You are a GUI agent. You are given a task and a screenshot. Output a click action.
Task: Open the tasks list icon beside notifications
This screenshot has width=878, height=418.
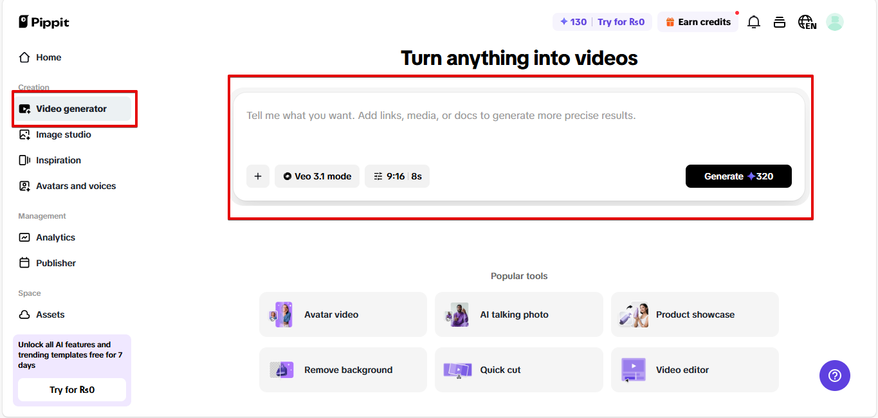point(779,21)
